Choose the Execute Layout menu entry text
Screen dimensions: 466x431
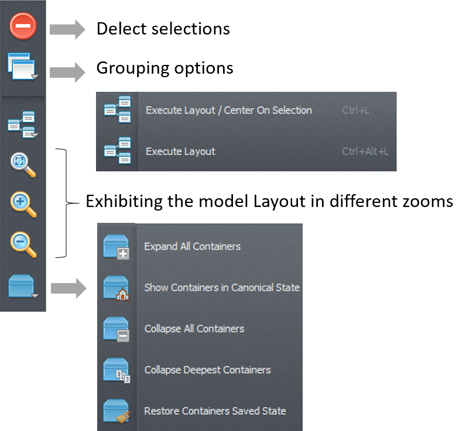(x=180, y=151)
